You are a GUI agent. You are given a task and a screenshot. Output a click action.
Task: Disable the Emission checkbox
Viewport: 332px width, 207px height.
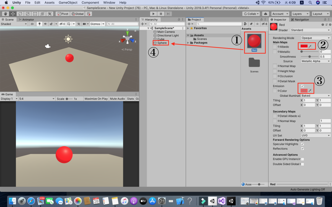tap(302, 86)
